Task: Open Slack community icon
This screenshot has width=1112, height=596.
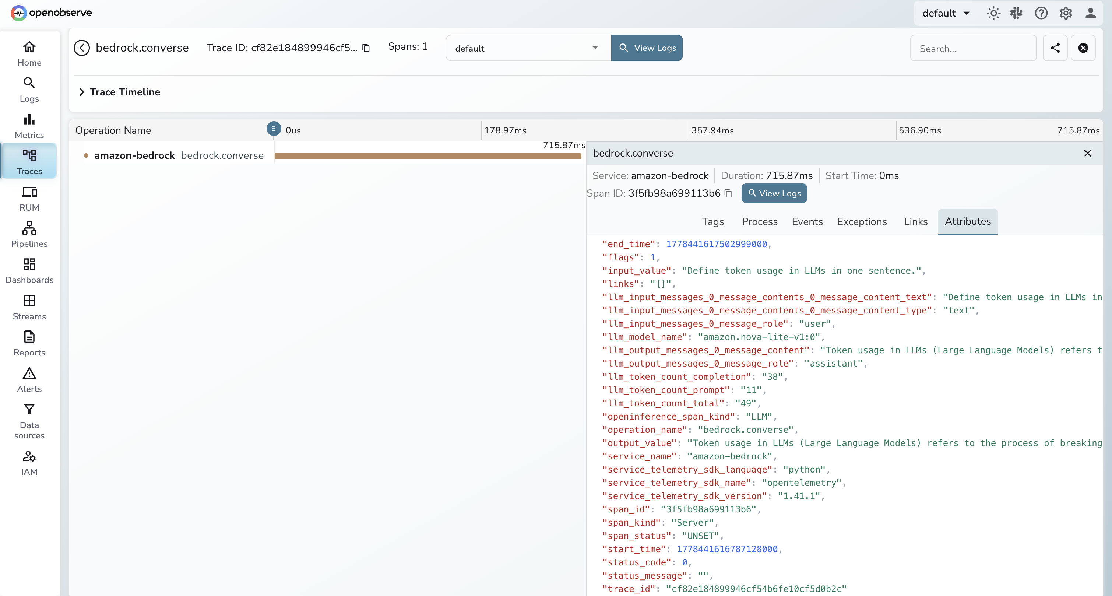Action: pyautogui.click(x=1016, y=13)
